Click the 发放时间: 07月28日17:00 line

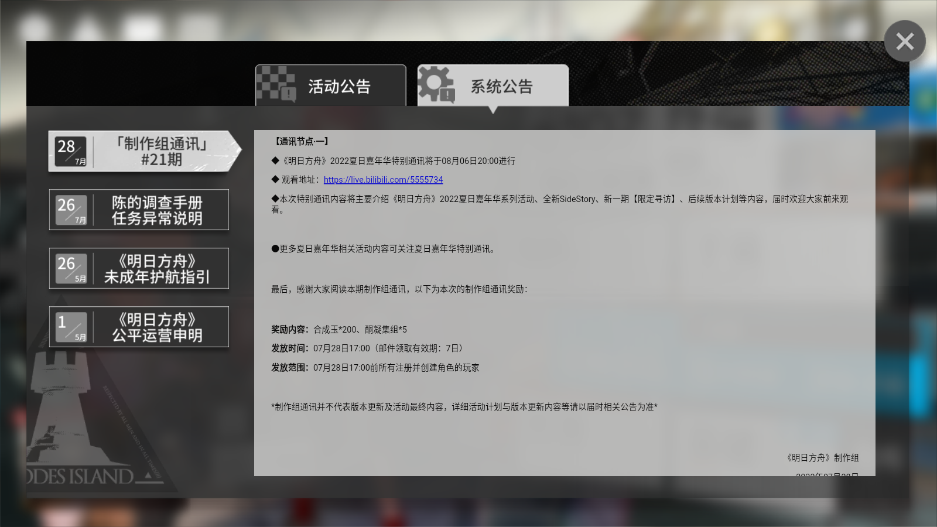pyautogui.click(x=369, y=348)
